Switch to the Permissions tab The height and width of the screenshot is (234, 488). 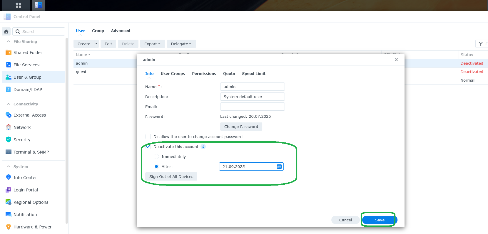point(204,73)
